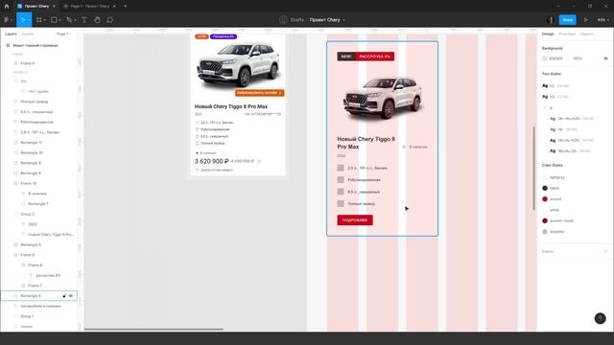Open the Page 1 pages dropdown

click(x=64, y=34)
